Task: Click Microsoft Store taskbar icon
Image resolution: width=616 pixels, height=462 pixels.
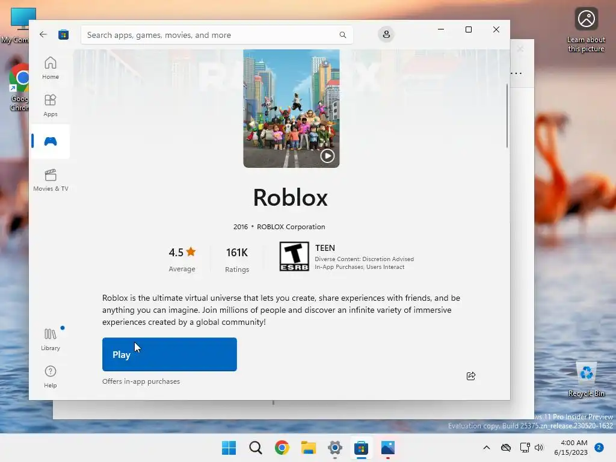Action: pyautogui.click(x=361, y=448)
